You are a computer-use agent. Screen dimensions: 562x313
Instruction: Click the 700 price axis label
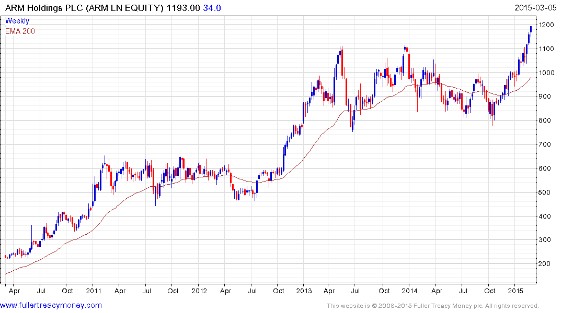[x=545, y=144]
